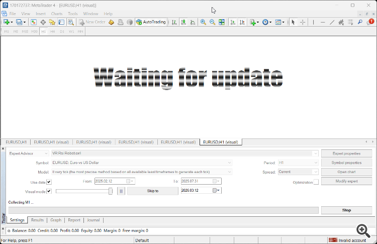The image size is (377, 244).
Task: Open the Indicators list icon
Action: pyautogui.click(x=253, y=22)
